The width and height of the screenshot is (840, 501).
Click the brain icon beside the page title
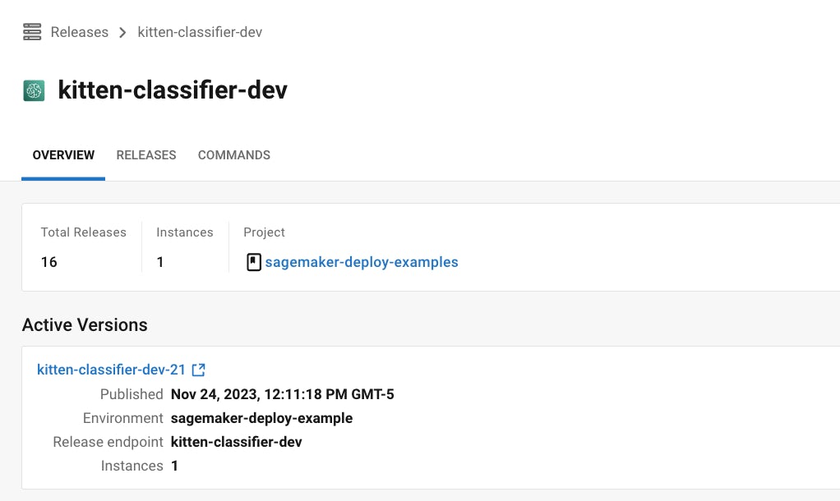(x=34, y=90)
